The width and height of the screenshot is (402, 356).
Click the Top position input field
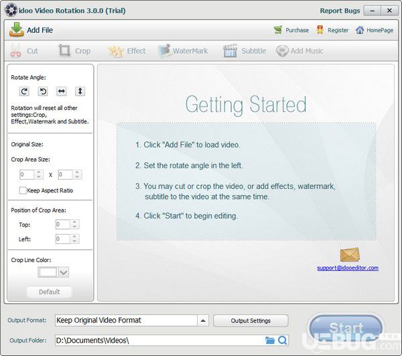[x=63, y=225]
